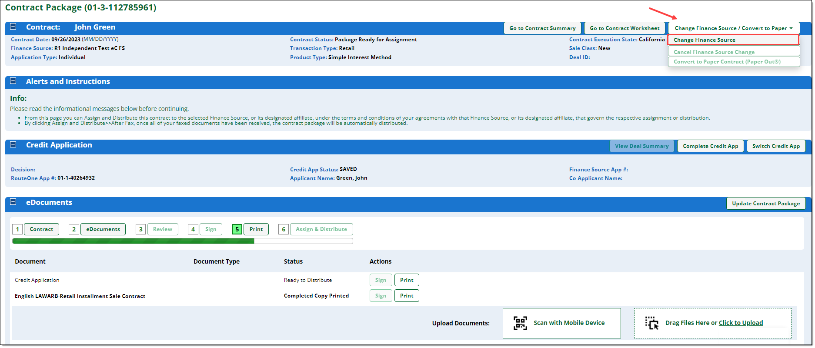Click step number 4 box

click(x=193, y=229)
